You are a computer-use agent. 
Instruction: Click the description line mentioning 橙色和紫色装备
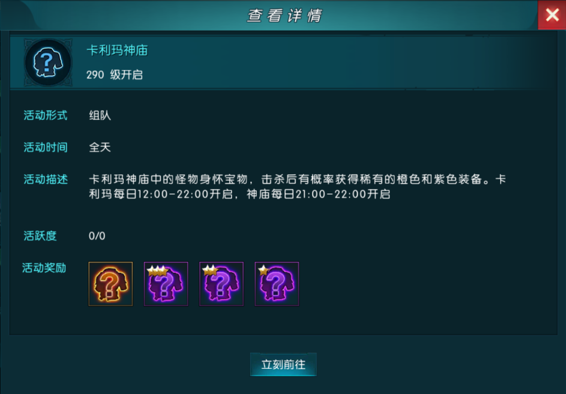297,179
